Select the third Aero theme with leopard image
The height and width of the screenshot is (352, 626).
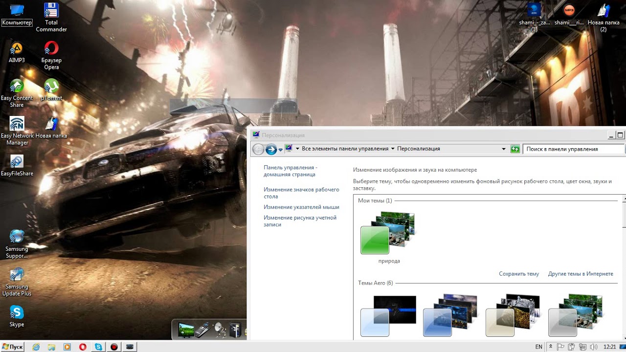[513, 316]
